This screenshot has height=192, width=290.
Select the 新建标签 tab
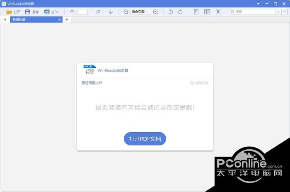(x=36, y=19)
